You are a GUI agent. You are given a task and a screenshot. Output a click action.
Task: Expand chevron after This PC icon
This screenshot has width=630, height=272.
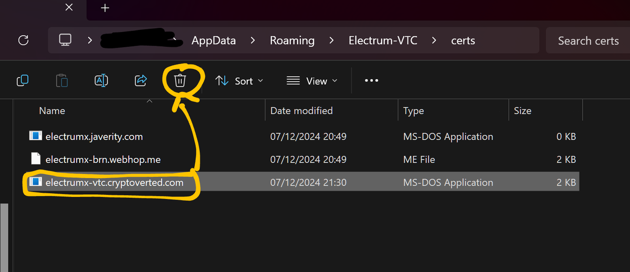[x=90, y=40]
